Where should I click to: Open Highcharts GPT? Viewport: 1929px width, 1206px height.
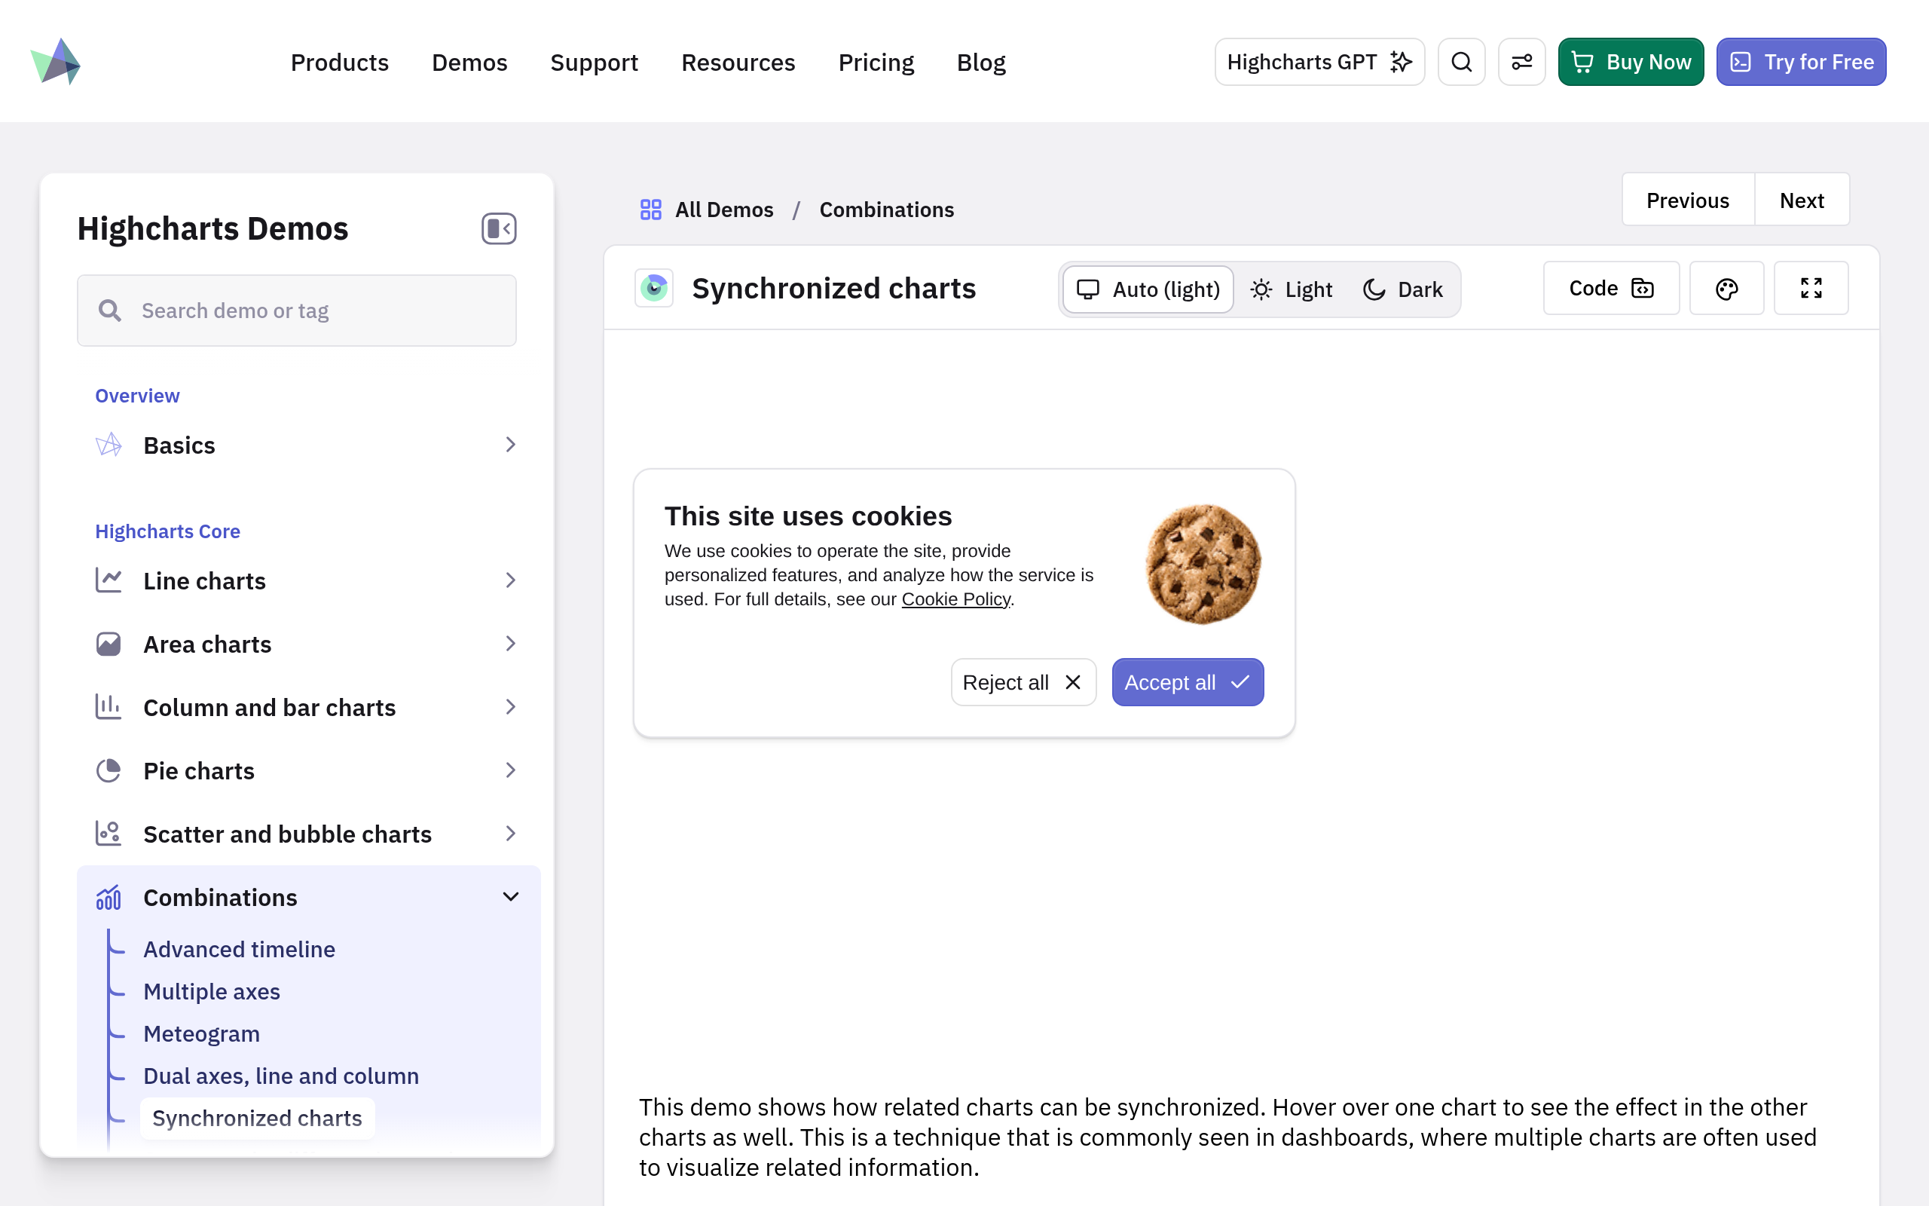click(x=1319, y=61)
